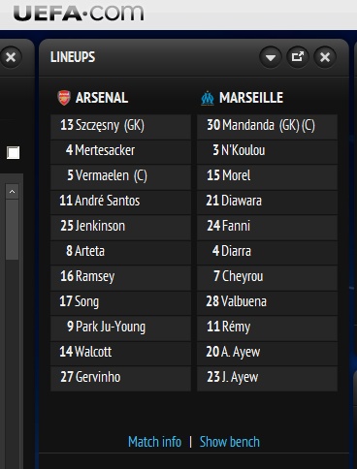
Task: Close the Lineups panel
Action: click(325, 57)
